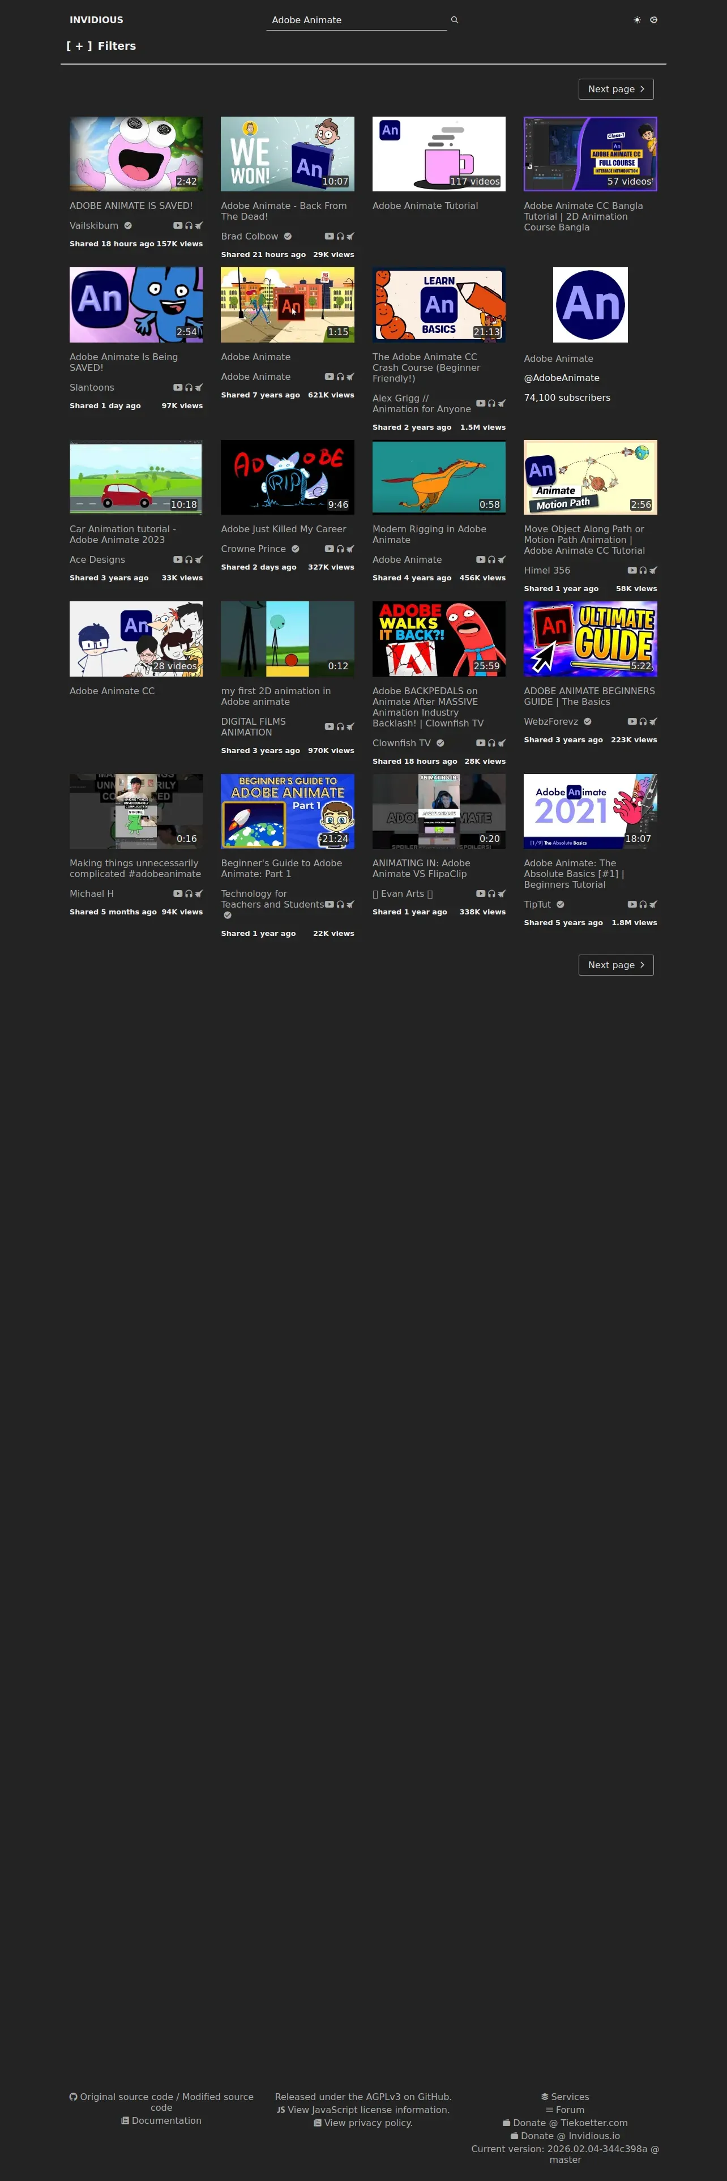
Task: Click headphones icon on Alex Grigg video
Action: tap(491, 403)
